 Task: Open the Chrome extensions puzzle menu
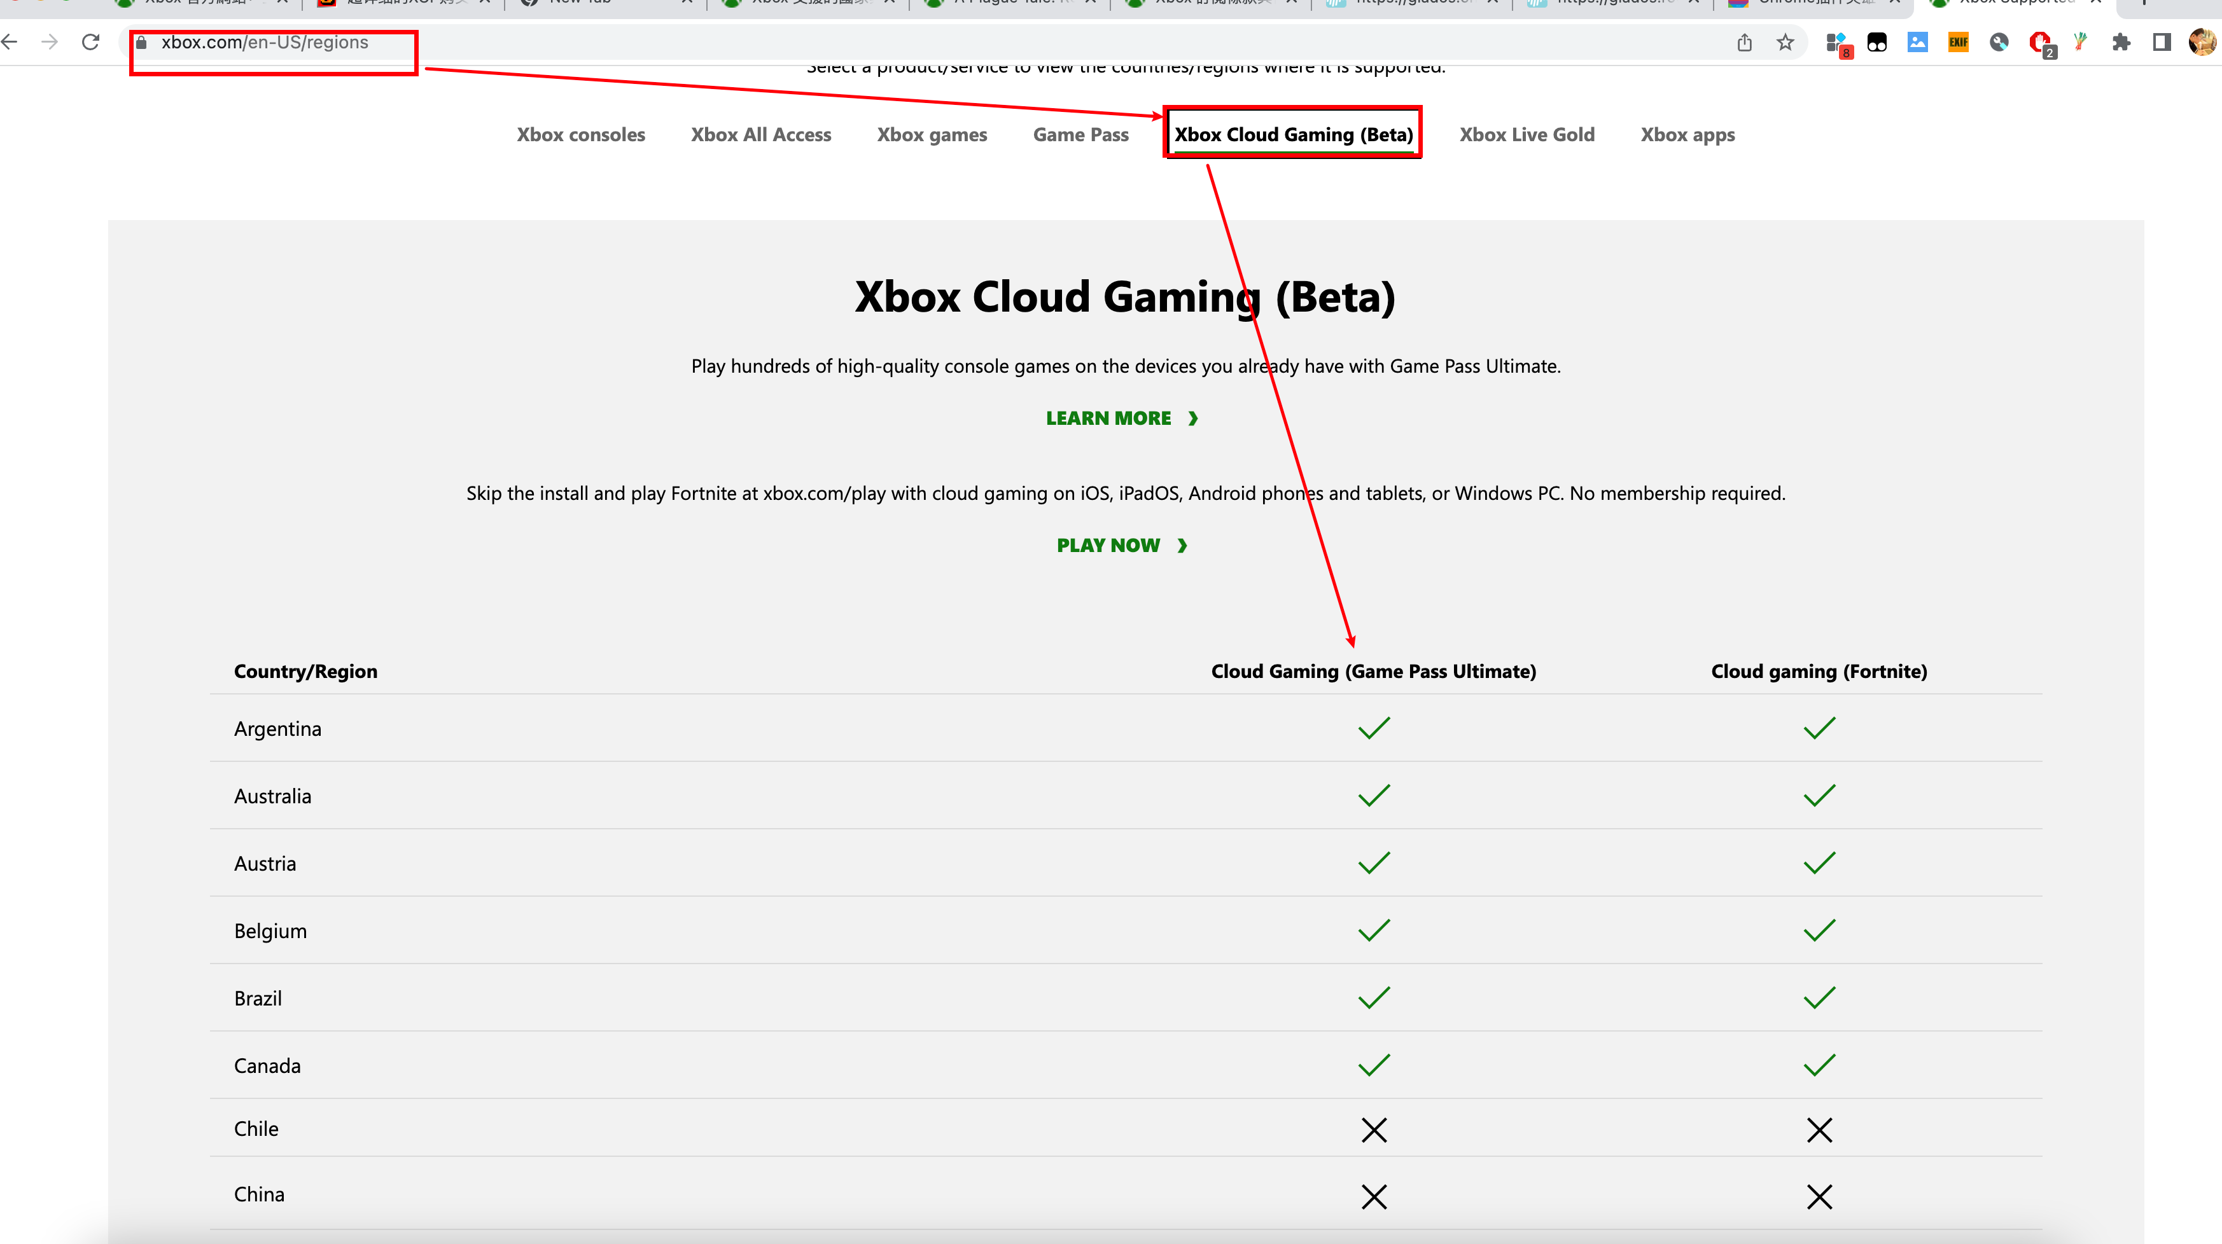(x=2121, y=42)
